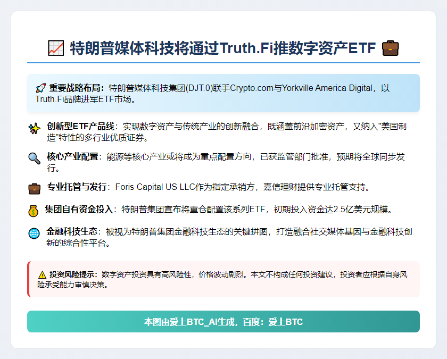Click the text 初期投入资金达2.5亿美元规模
This screenshot has width=447, height=359.
(x=330, y=210)
